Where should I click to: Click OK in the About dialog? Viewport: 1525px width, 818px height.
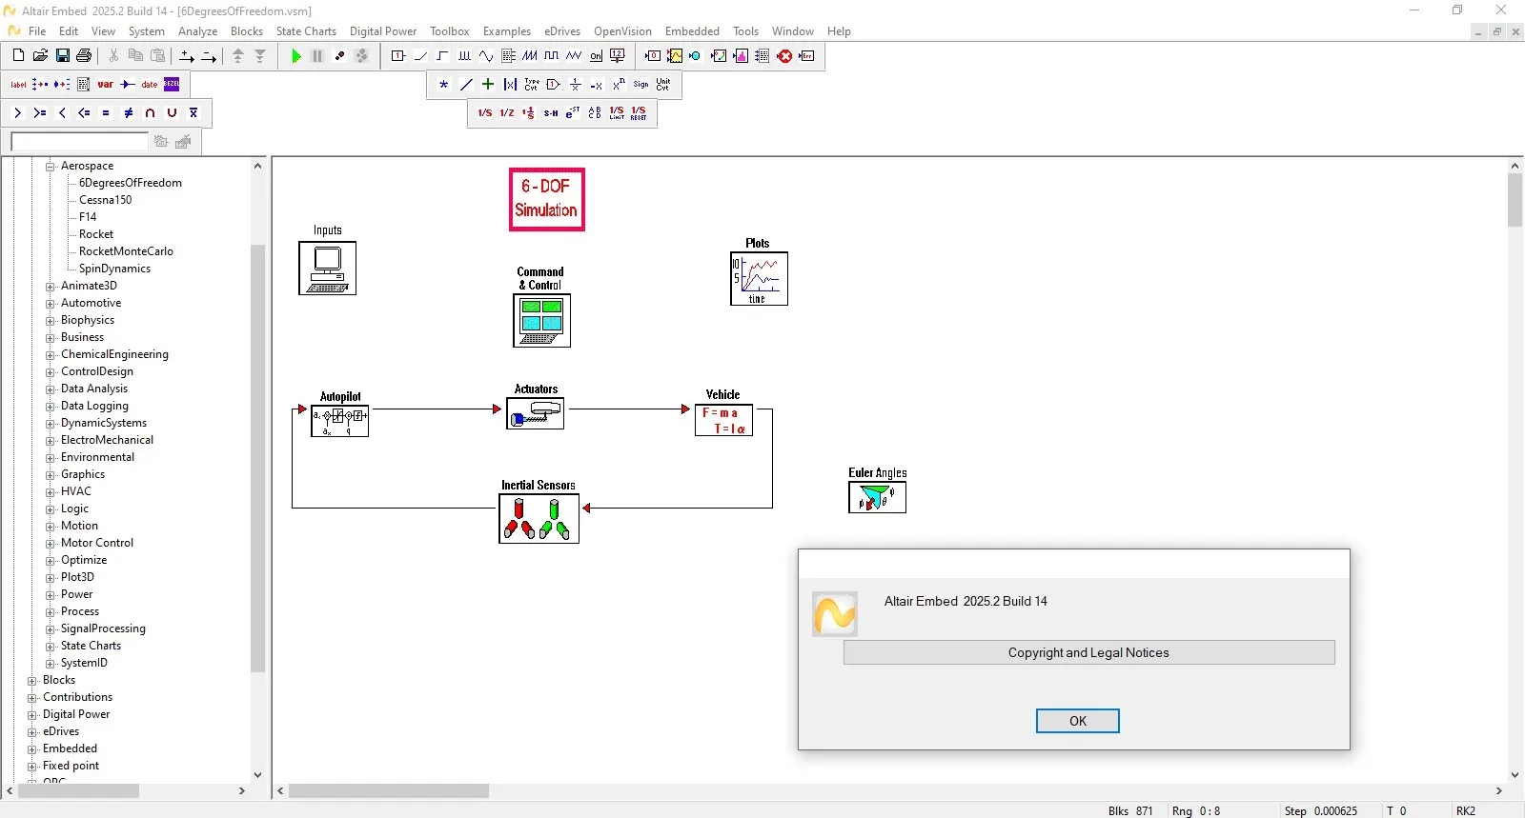click(1078, 721)
